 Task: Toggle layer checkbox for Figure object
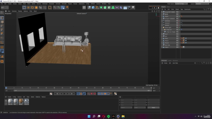(177, 16)
